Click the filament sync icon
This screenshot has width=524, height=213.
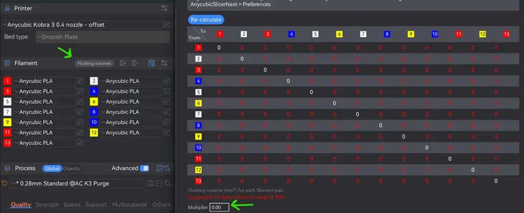click(152, 63)
